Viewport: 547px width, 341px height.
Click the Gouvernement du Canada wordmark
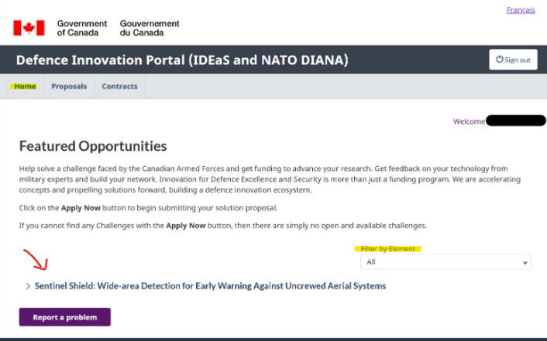(x=150, y=28)
